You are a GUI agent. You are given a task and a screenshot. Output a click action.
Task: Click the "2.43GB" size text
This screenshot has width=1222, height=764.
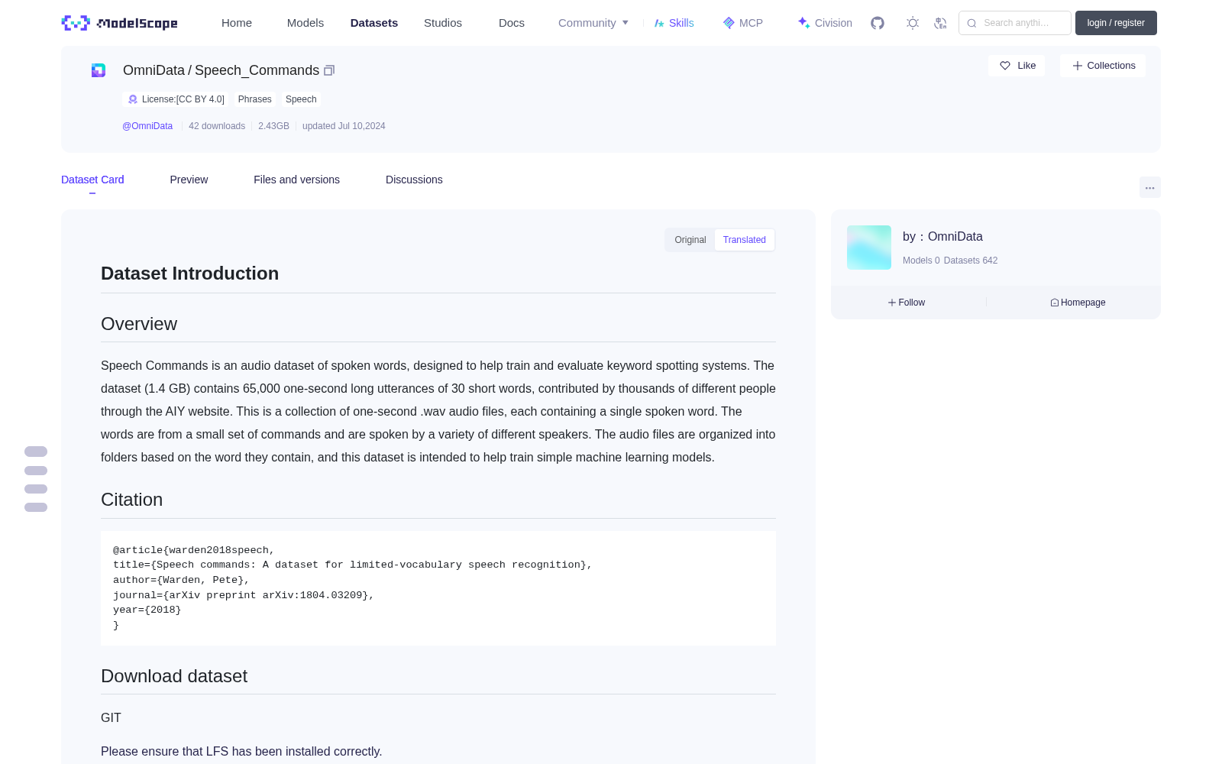coord(273,126)
